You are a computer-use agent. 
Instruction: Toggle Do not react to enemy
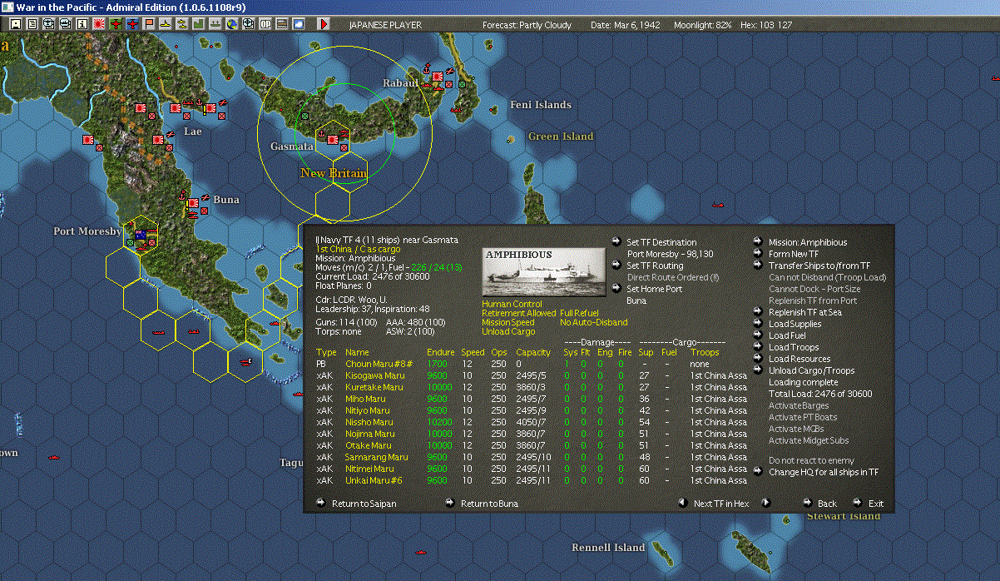click(811, 460)
